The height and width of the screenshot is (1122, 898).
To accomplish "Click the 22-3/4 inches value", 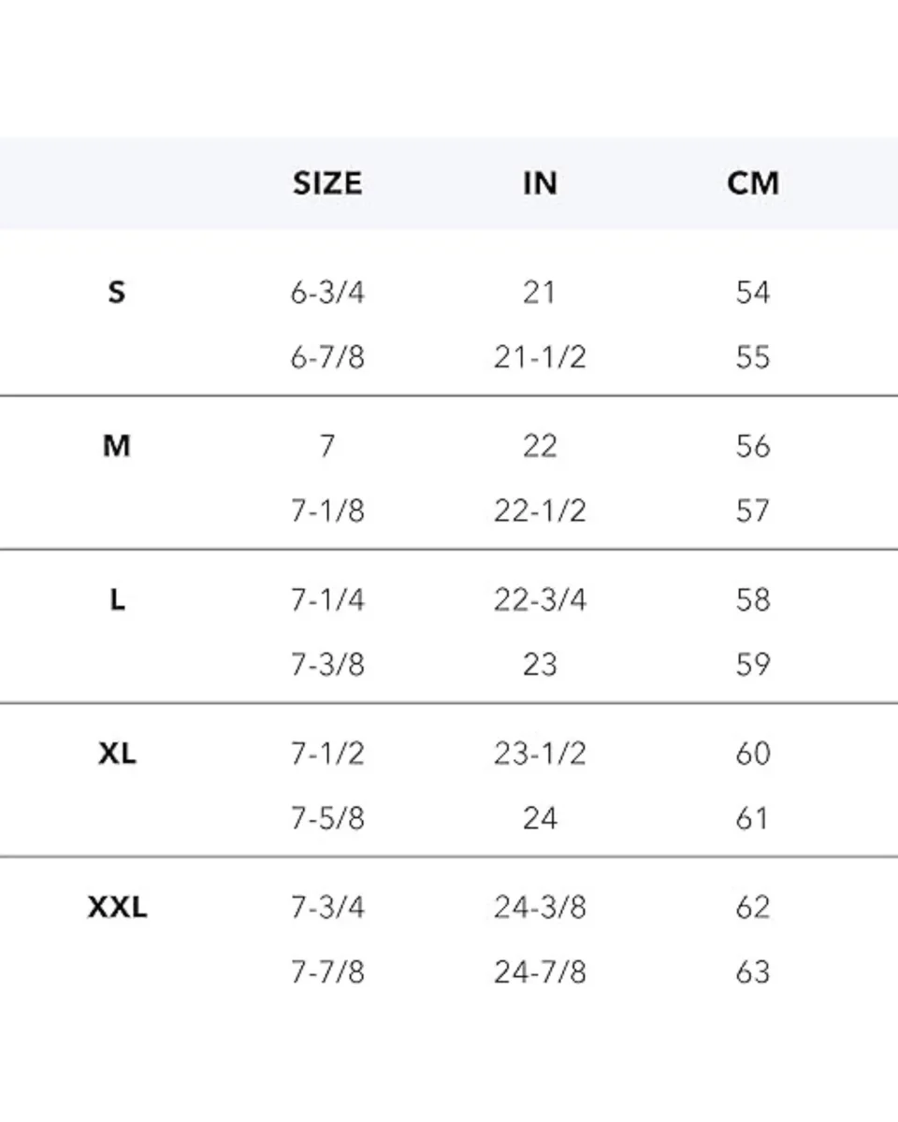I will [x=540, y=599].
